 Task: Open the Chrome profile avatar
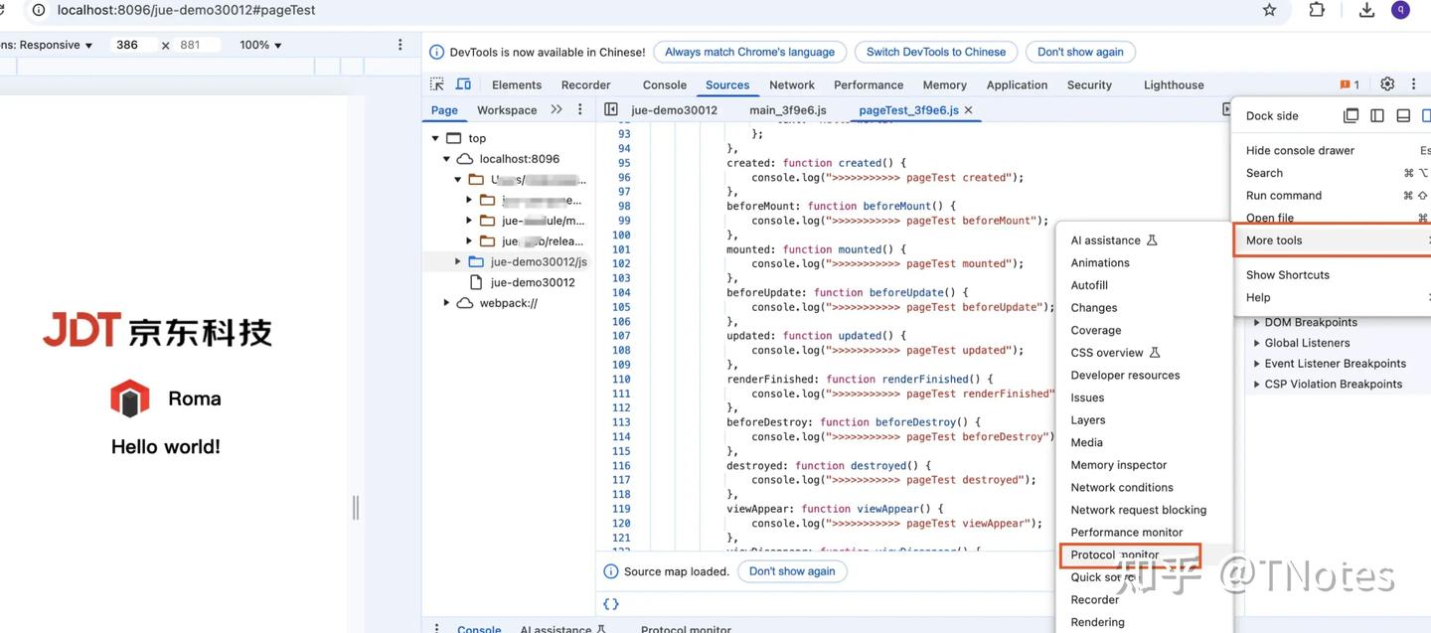pos(1400,10)
